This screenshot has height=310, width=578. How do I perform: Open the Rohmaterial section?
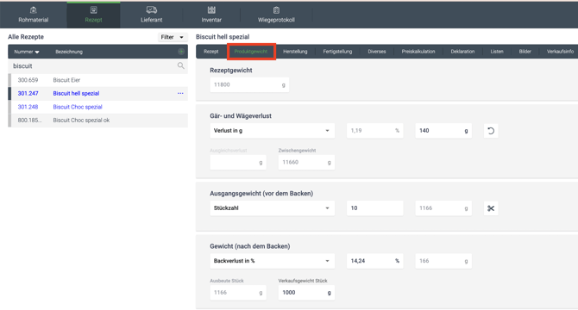pos(33,15)
